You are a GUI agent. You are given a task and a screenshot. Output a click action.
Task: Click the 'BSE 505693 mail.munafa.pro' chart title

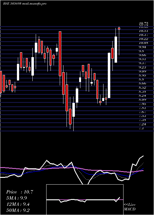[x=25, y=4]
